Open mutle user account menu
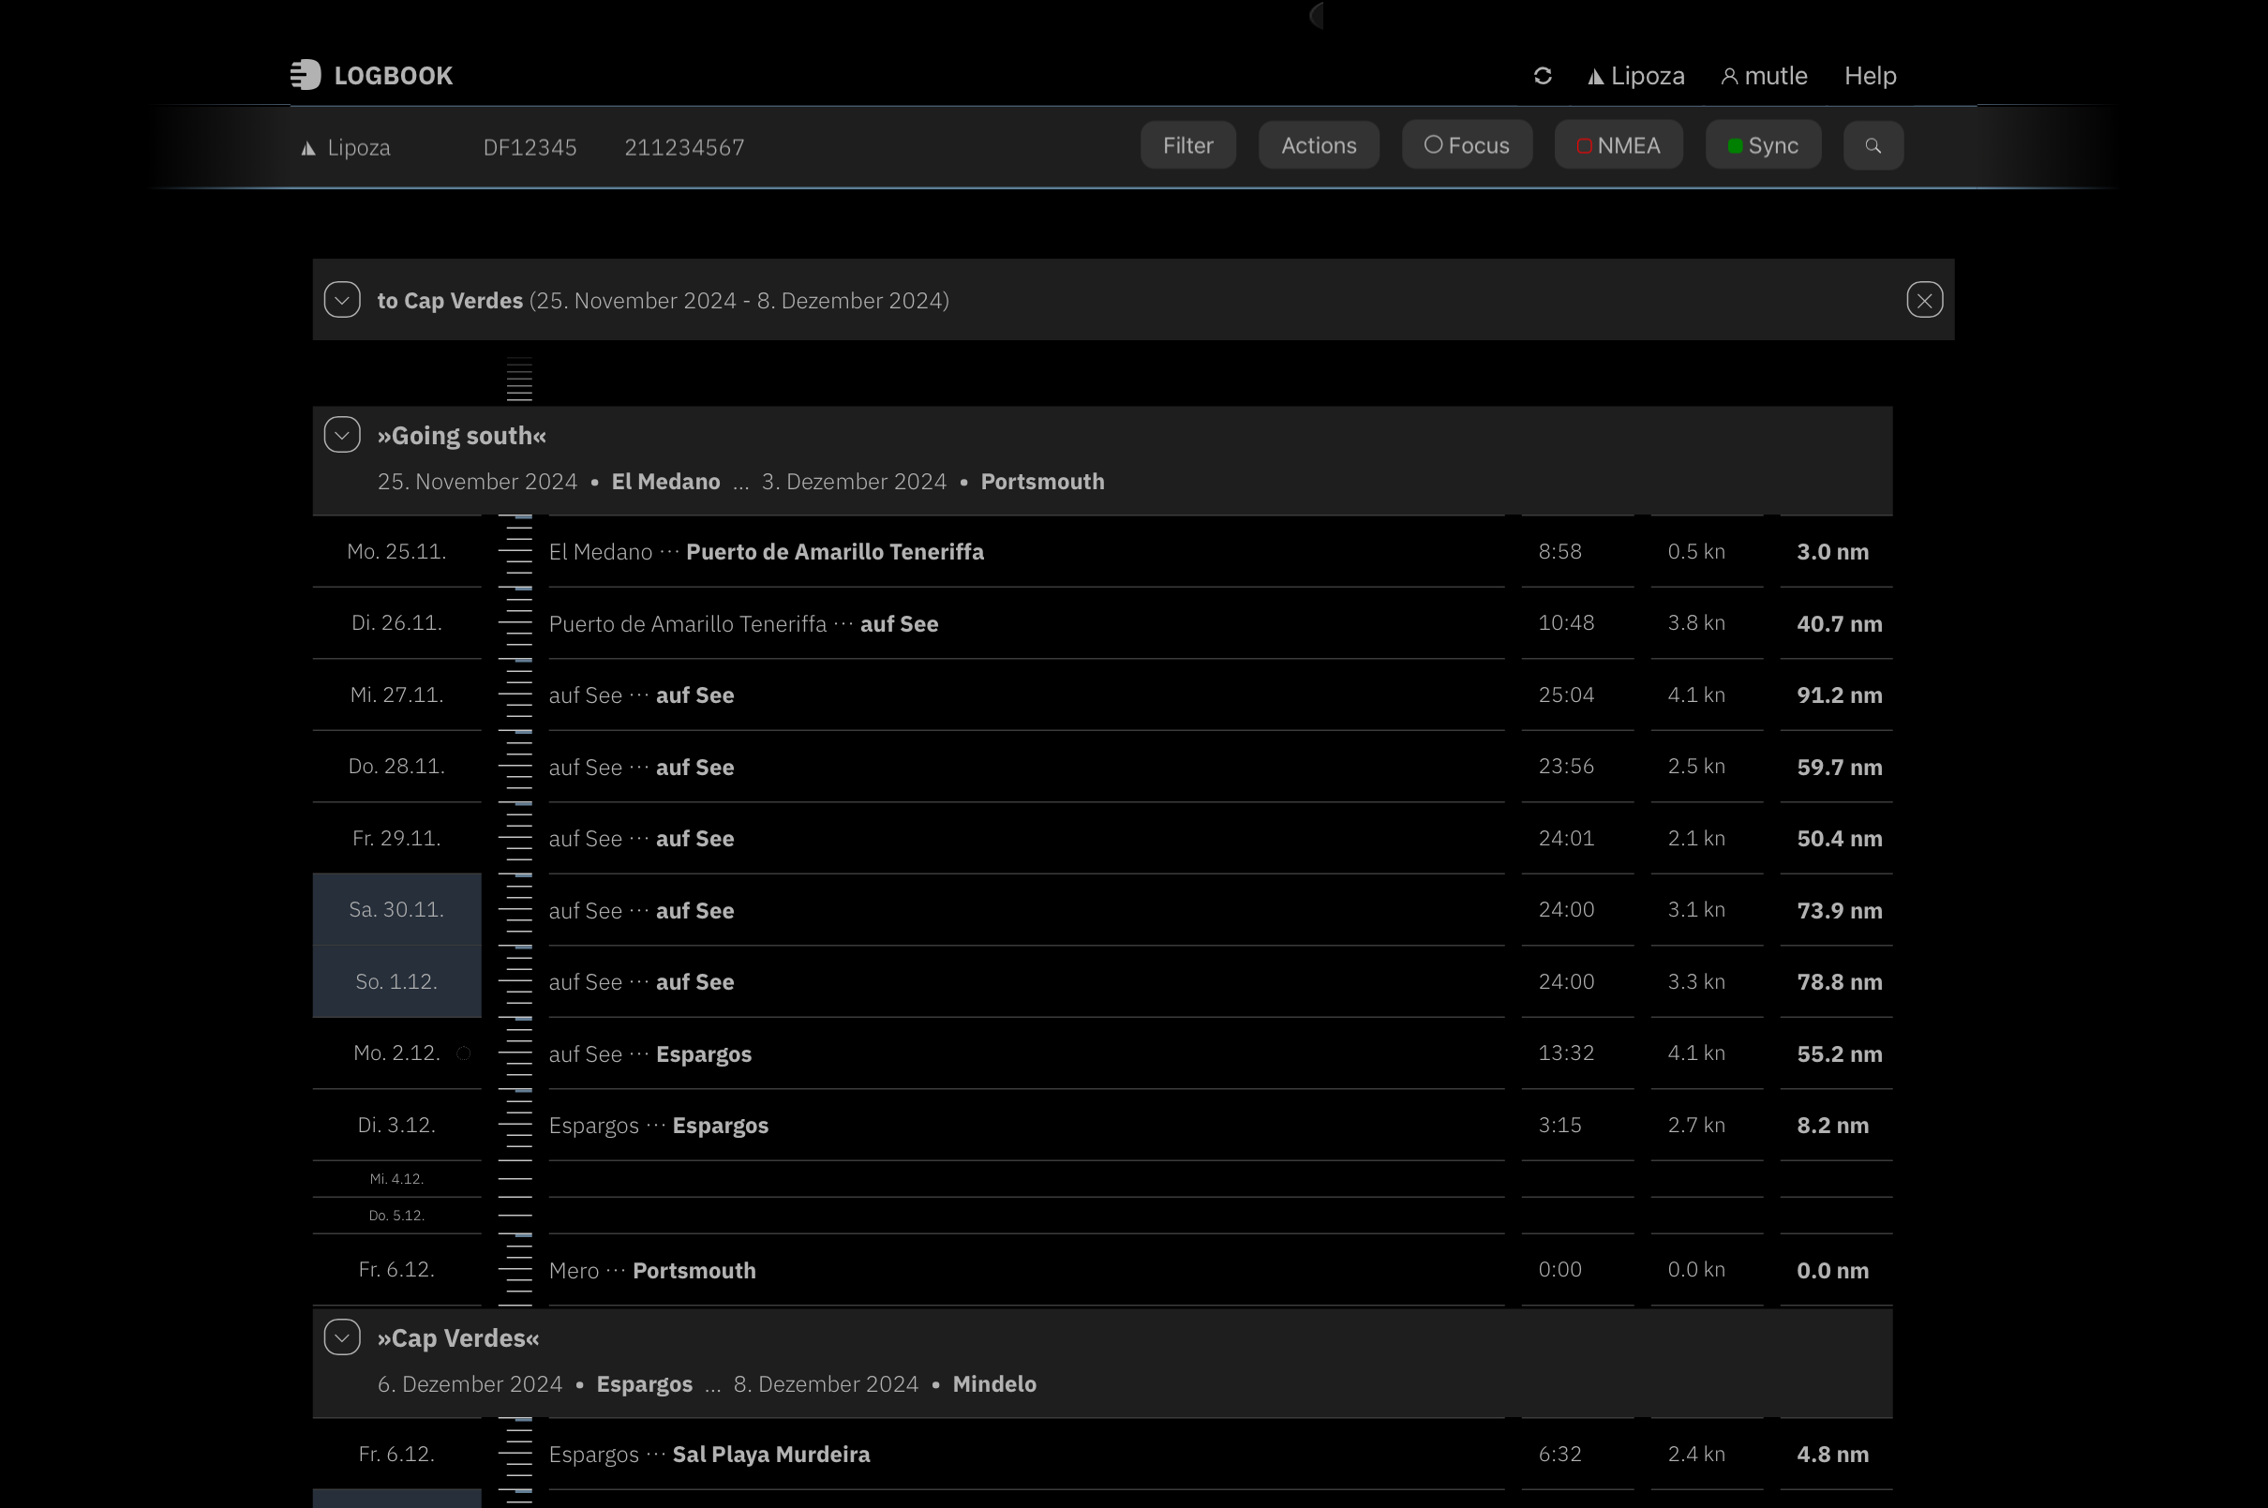This screenshot has height=1508, width=2268. click(1763, 76)
